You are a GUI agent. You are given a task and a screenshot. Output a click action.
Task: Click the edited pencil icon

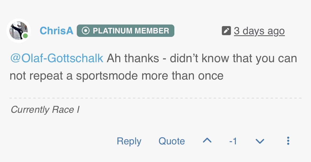[x=226, y=31]
